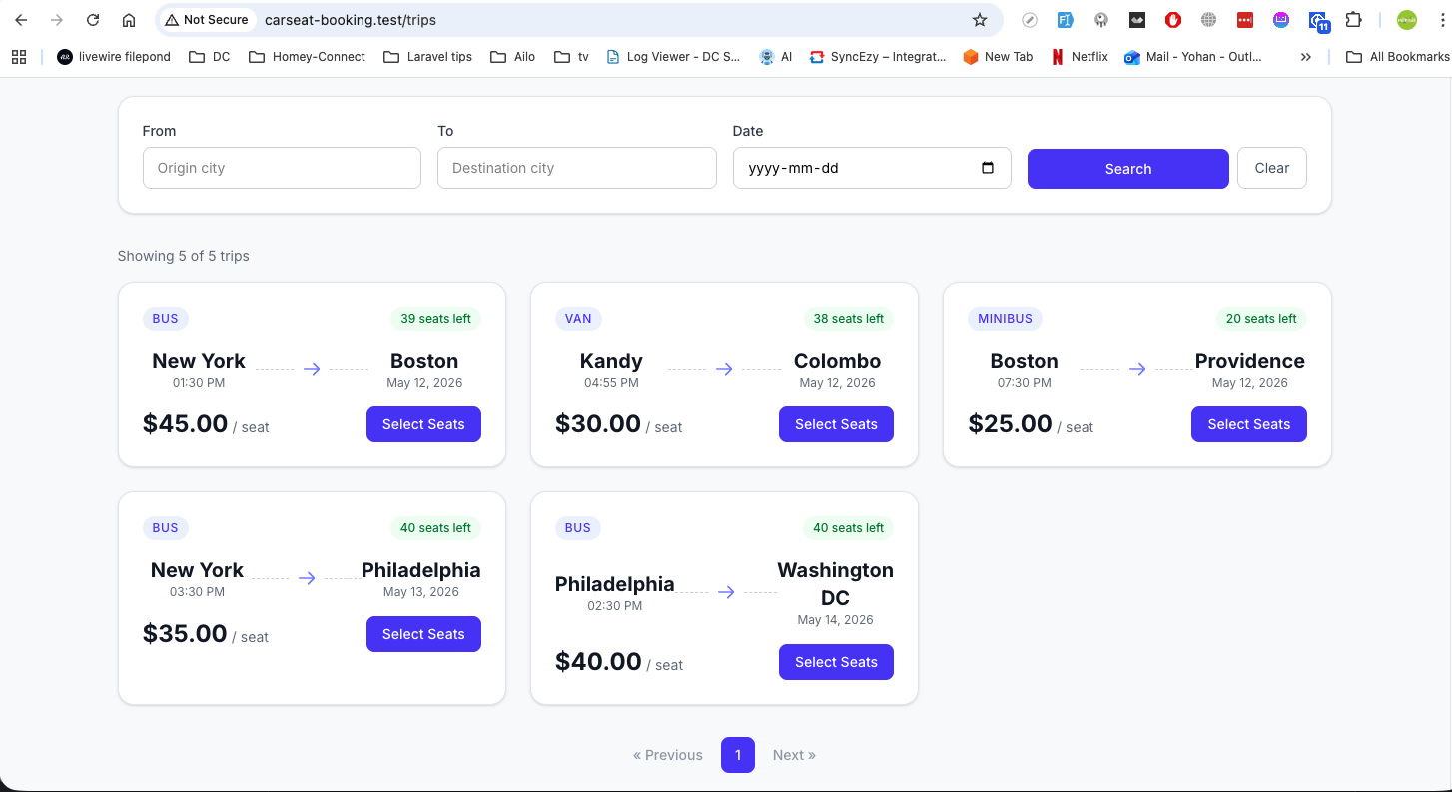This screenshot has height=792, width=1452.
Task: Open the extensions puzzle-piece icon
Action: click(x=1353, y=20)
